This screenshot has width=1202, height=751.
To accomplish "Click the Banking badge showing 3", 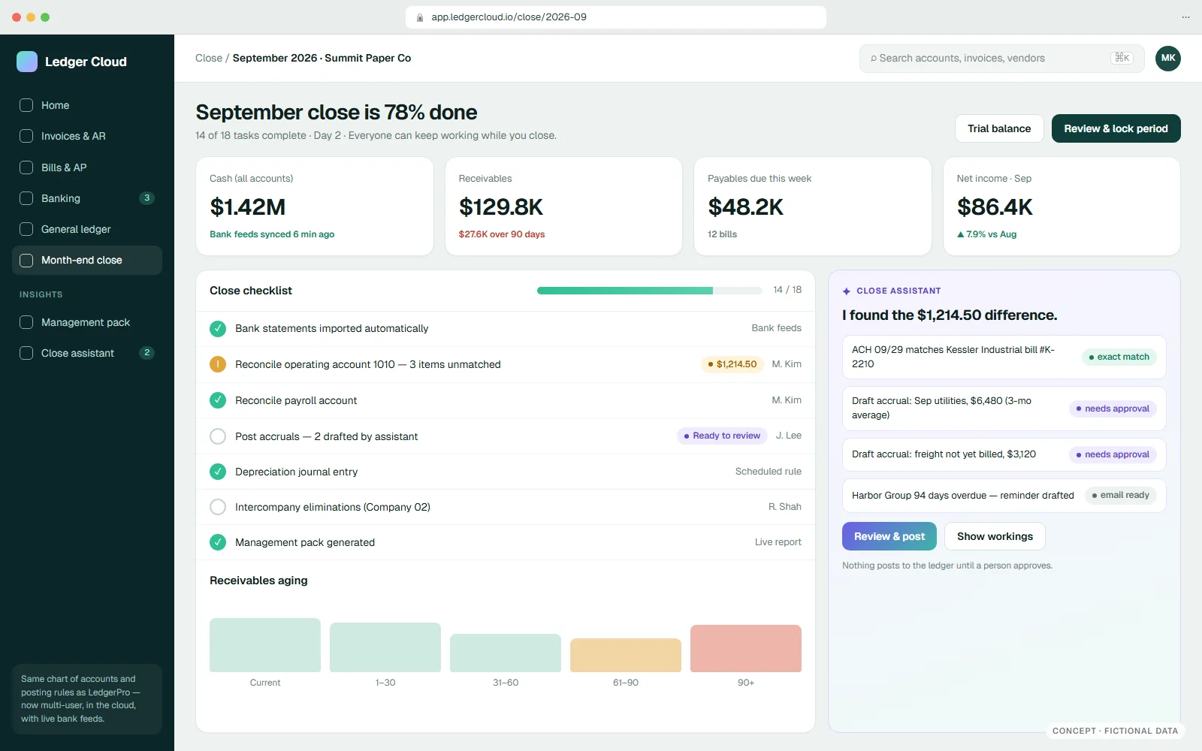I will click(147, 198).
